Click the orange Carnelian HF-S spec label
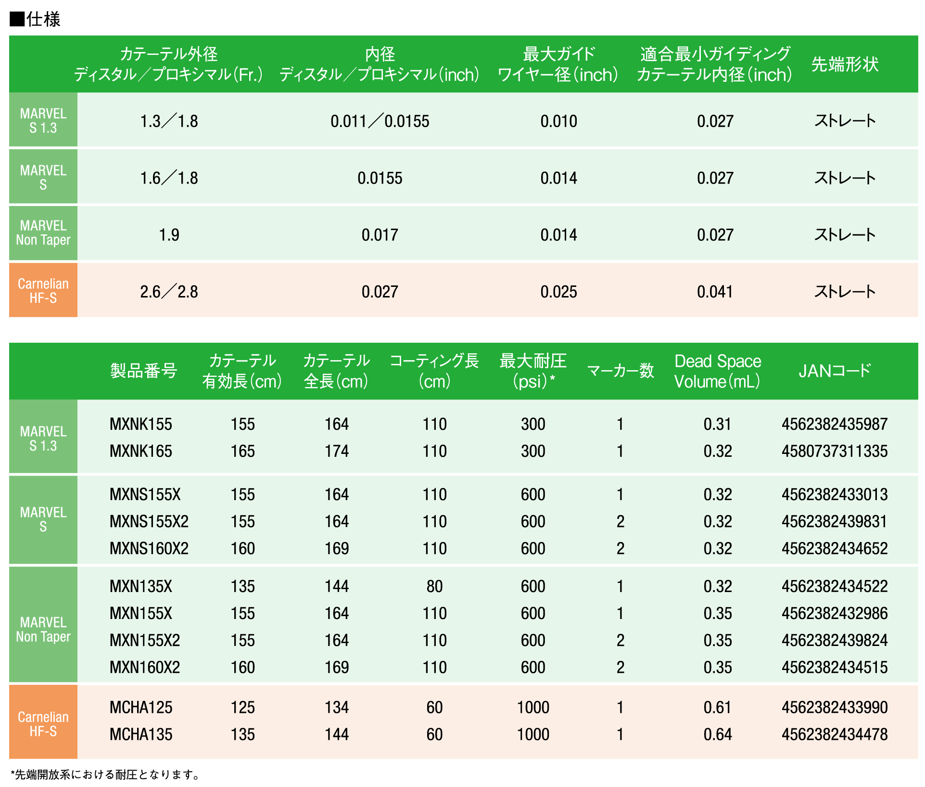925x787 pixels. 43,290
